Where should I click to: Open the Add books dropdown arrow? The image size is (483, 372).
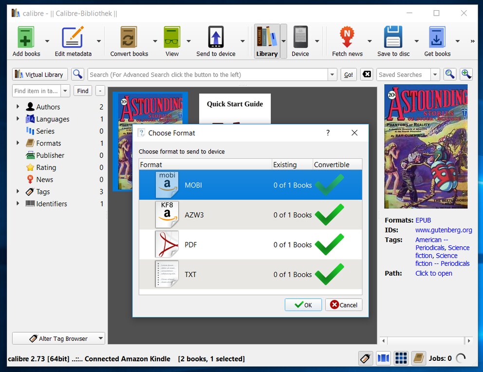[x=47, y=41]
